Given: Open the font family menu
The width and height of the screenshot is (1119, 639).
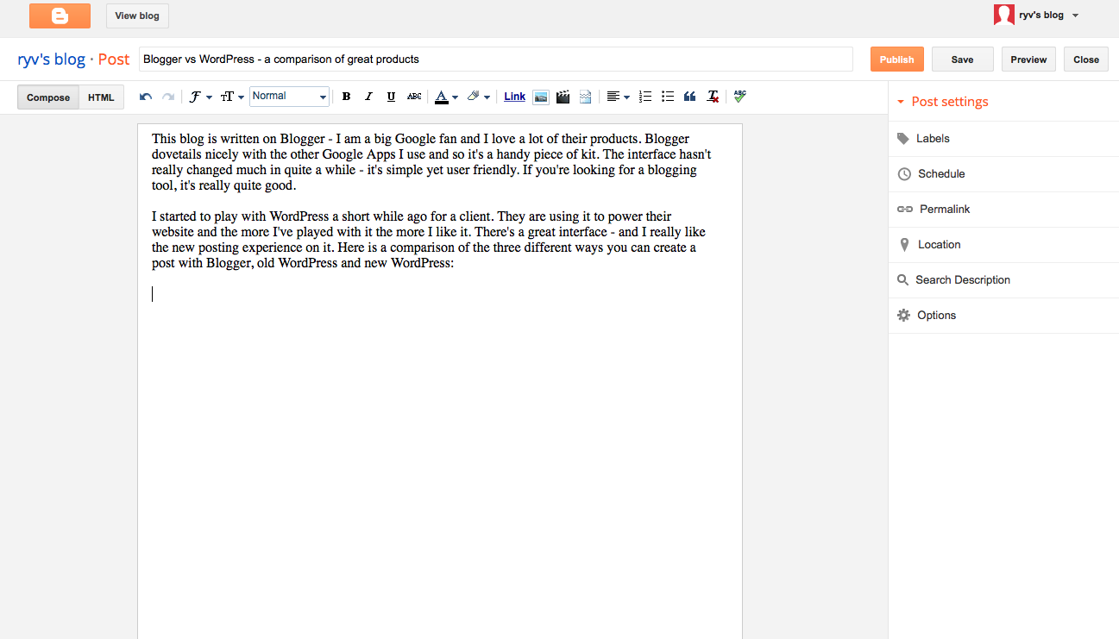Looking at the screenshot, I should click(200, 97).
